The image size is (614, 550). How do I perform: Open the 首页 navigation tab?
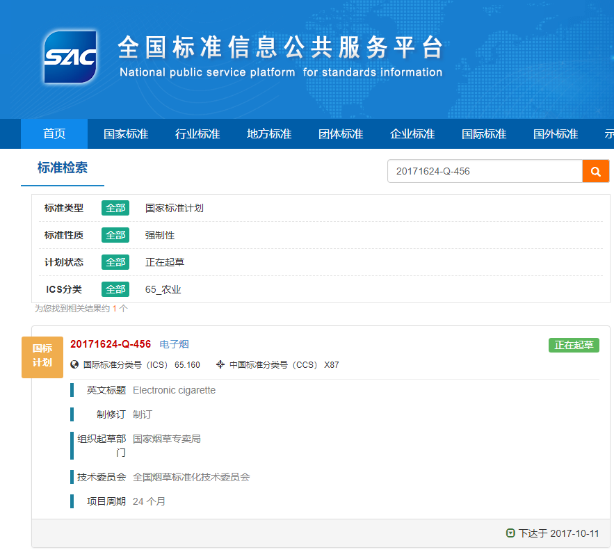(54, 134)
